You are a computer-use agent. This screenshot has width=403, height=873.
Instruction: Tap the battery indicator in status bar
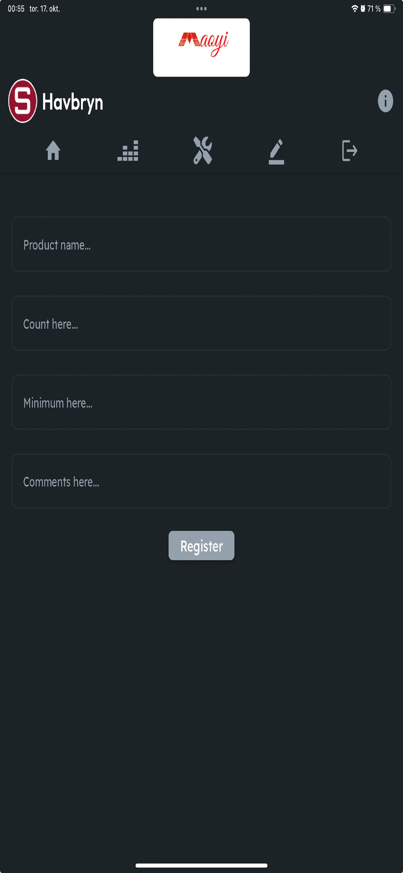pyautogui.click(x=389, y=9)
